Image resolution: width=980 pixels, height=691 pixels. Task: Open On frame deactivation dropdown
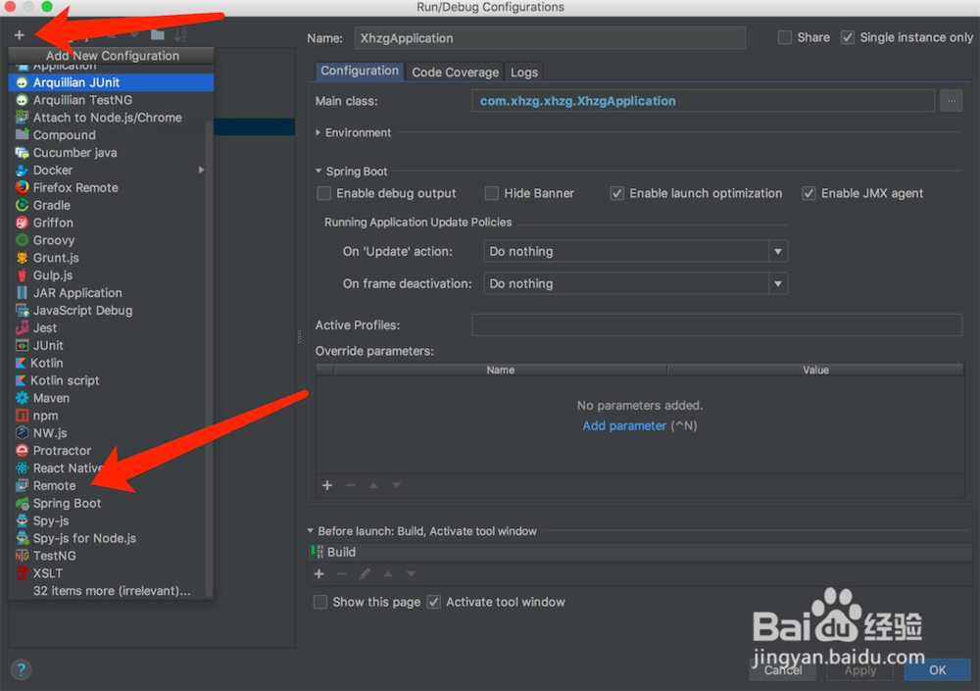click(636, 284)
